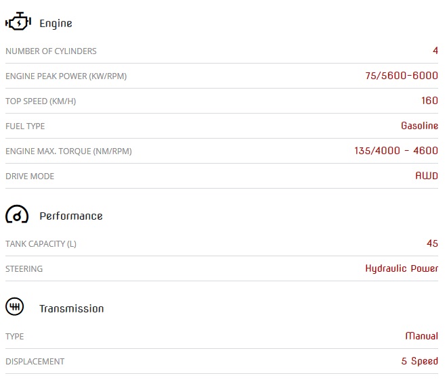
Task: Click the Engine section icon
Action: point(18,21)
